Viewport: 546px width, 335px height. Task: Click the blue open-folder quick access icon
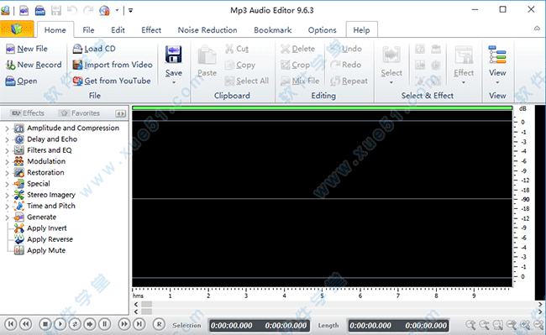click(x=40, y=10)
